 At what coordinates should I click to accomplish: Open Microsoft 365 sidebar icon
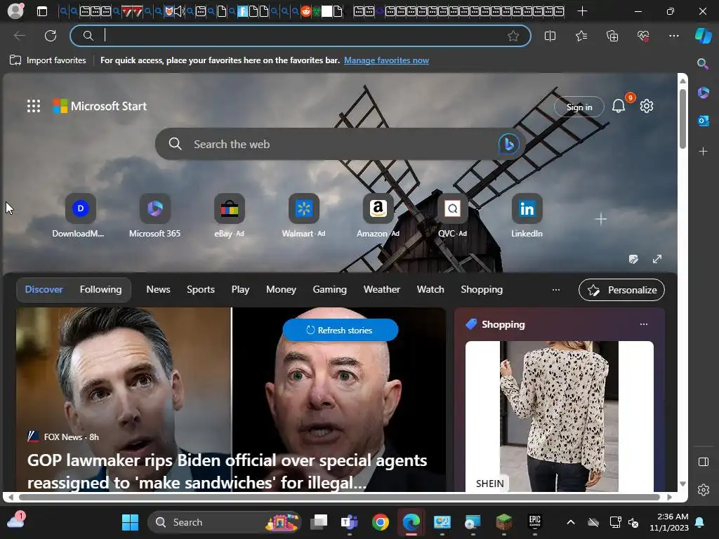pyautogui.click(x=703, y=93)
